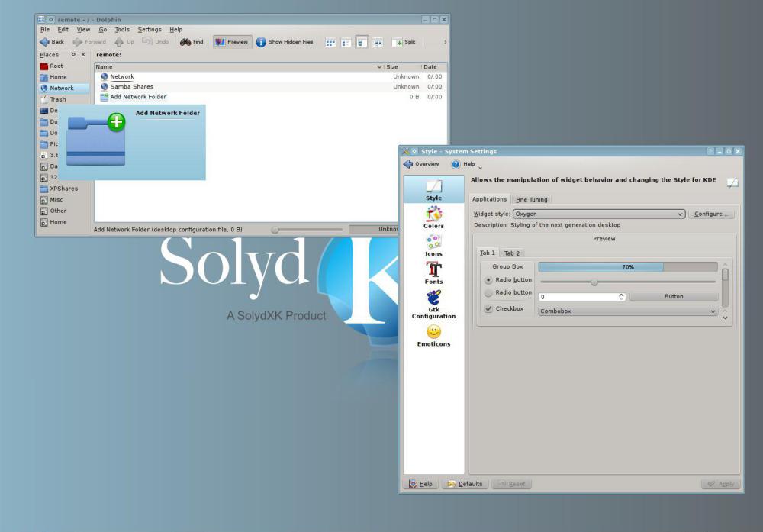763x532 pixels.
Task: Select Network in the Places panel
Action: point(64,88)
